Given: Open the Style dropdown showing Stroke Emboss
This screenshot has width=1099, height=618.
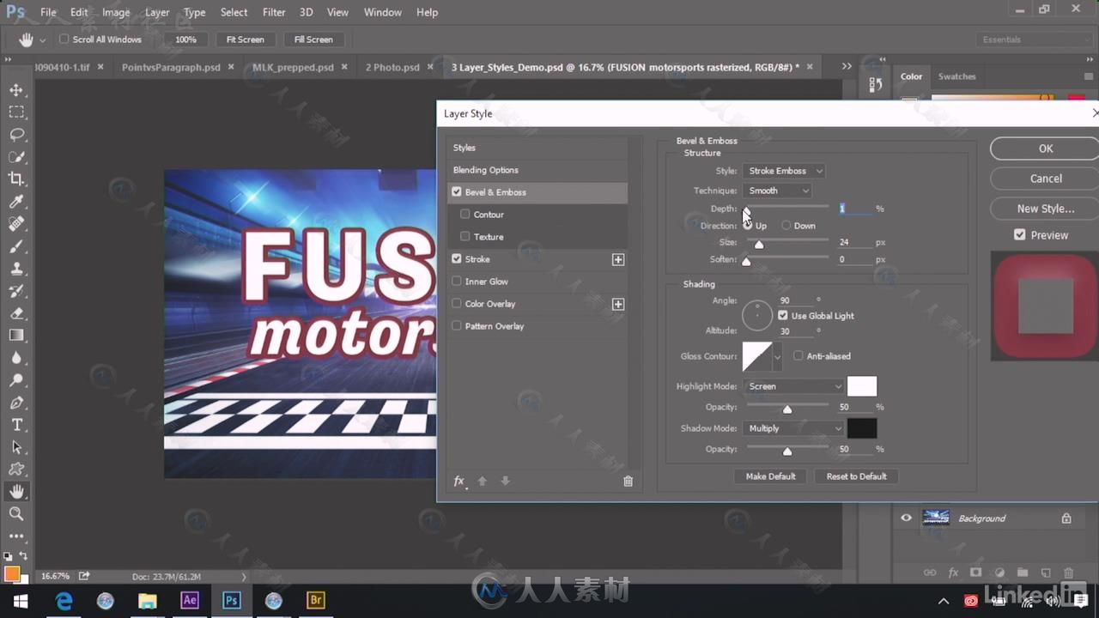Looking at the screenshot, I should (784, 171).
